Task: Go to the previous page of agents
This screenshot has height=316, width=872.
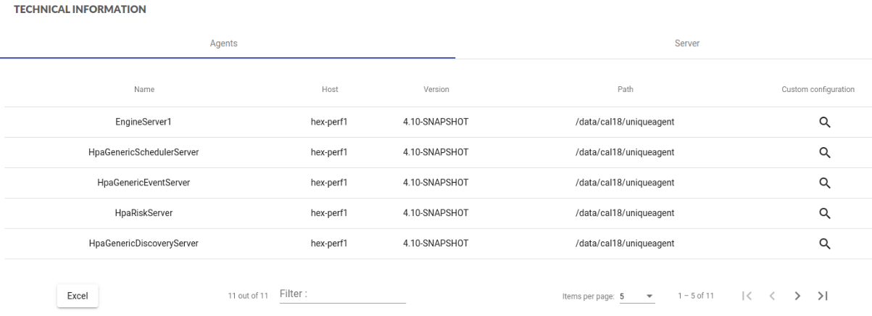Action: 772,296
